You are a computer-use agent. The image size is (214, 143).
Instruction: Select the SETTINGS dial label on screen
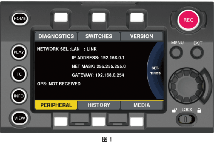pyautogui.click(x=155, y=71)
